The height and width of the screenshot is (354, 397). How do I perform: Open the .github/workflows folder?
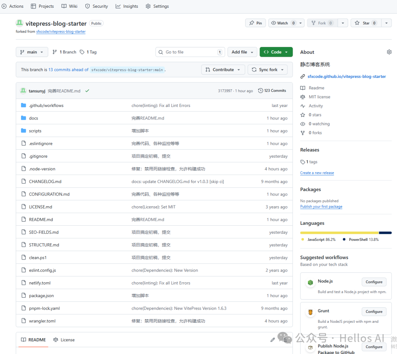click(x=46, y=106)
